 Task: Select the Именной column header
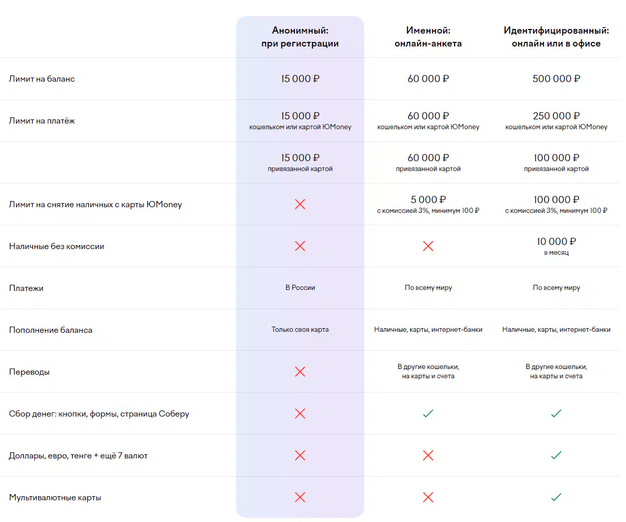click(x=428, y=37)
